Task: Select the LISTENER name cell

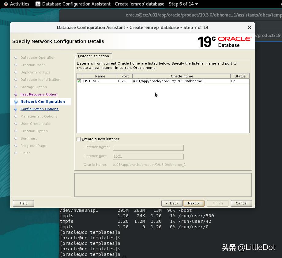Action: click(x=100, y=81)
